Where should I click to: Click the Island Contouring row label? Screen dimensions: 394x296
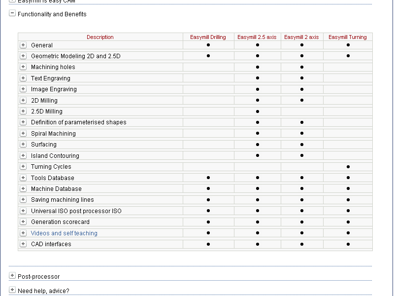55,156
